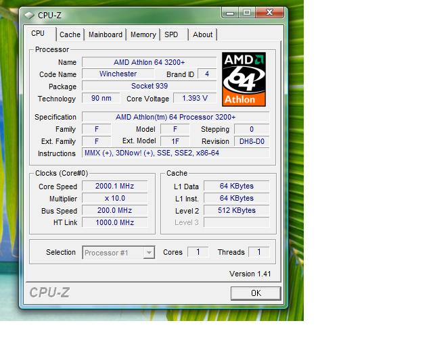
Task: Click the Name field AMD Athlon 64 3200+
Action: pyautogui.click(x=149, y=62)
